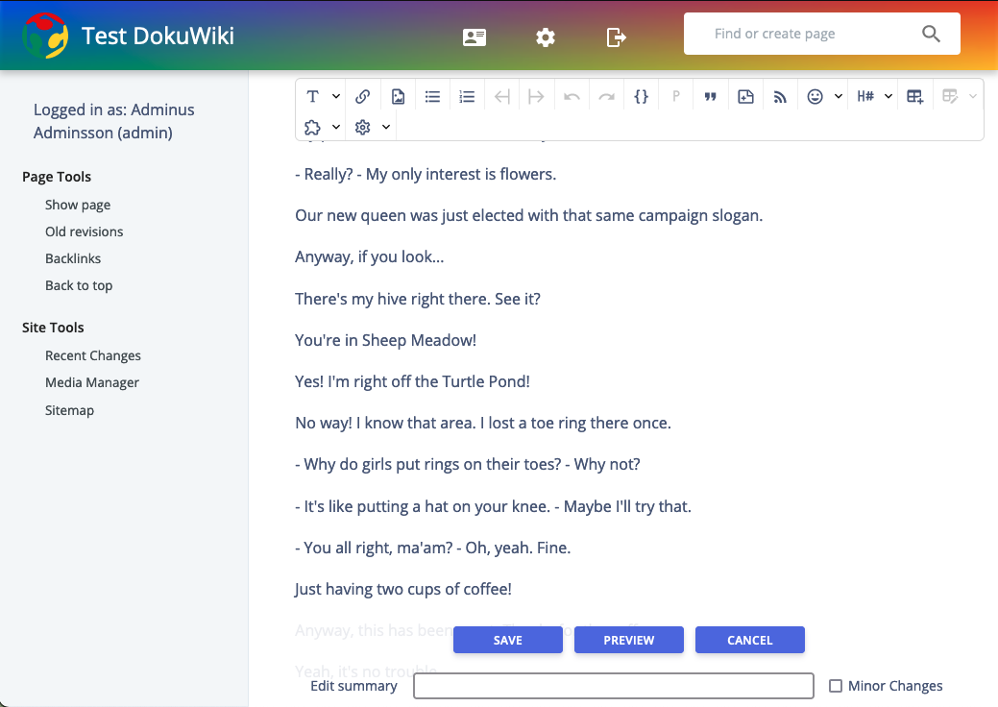
Task: Expand the plugins puzzle dropdown arrow
Action: 336,127
